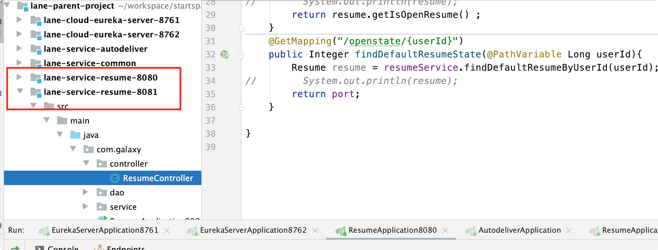This screenshot has width=658, height=250.
Task: Click lane-service-autodeliver module folder icon
Action: 36,49
